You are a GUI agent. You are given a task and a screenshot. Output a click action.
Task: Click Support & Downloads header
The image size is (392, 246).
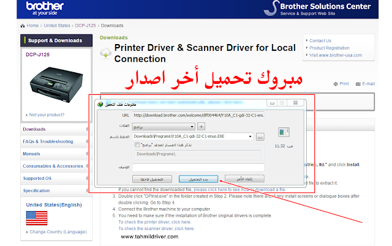coord(55,40)
